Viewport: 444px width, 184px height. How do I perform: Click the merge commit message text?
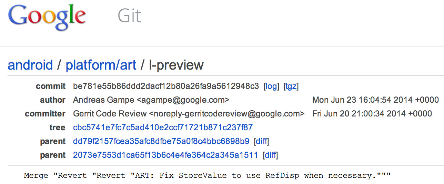(207, 175)
